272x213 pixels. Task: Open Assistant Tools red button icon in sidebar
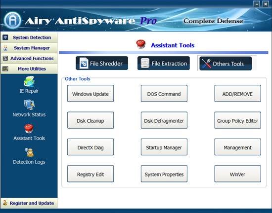click(x=29, y=129)
